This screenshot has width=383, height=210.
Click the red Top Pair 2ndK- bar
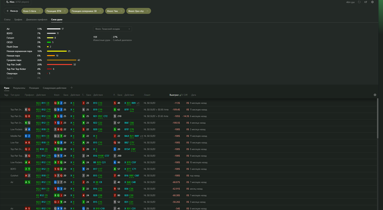[60, 64]
